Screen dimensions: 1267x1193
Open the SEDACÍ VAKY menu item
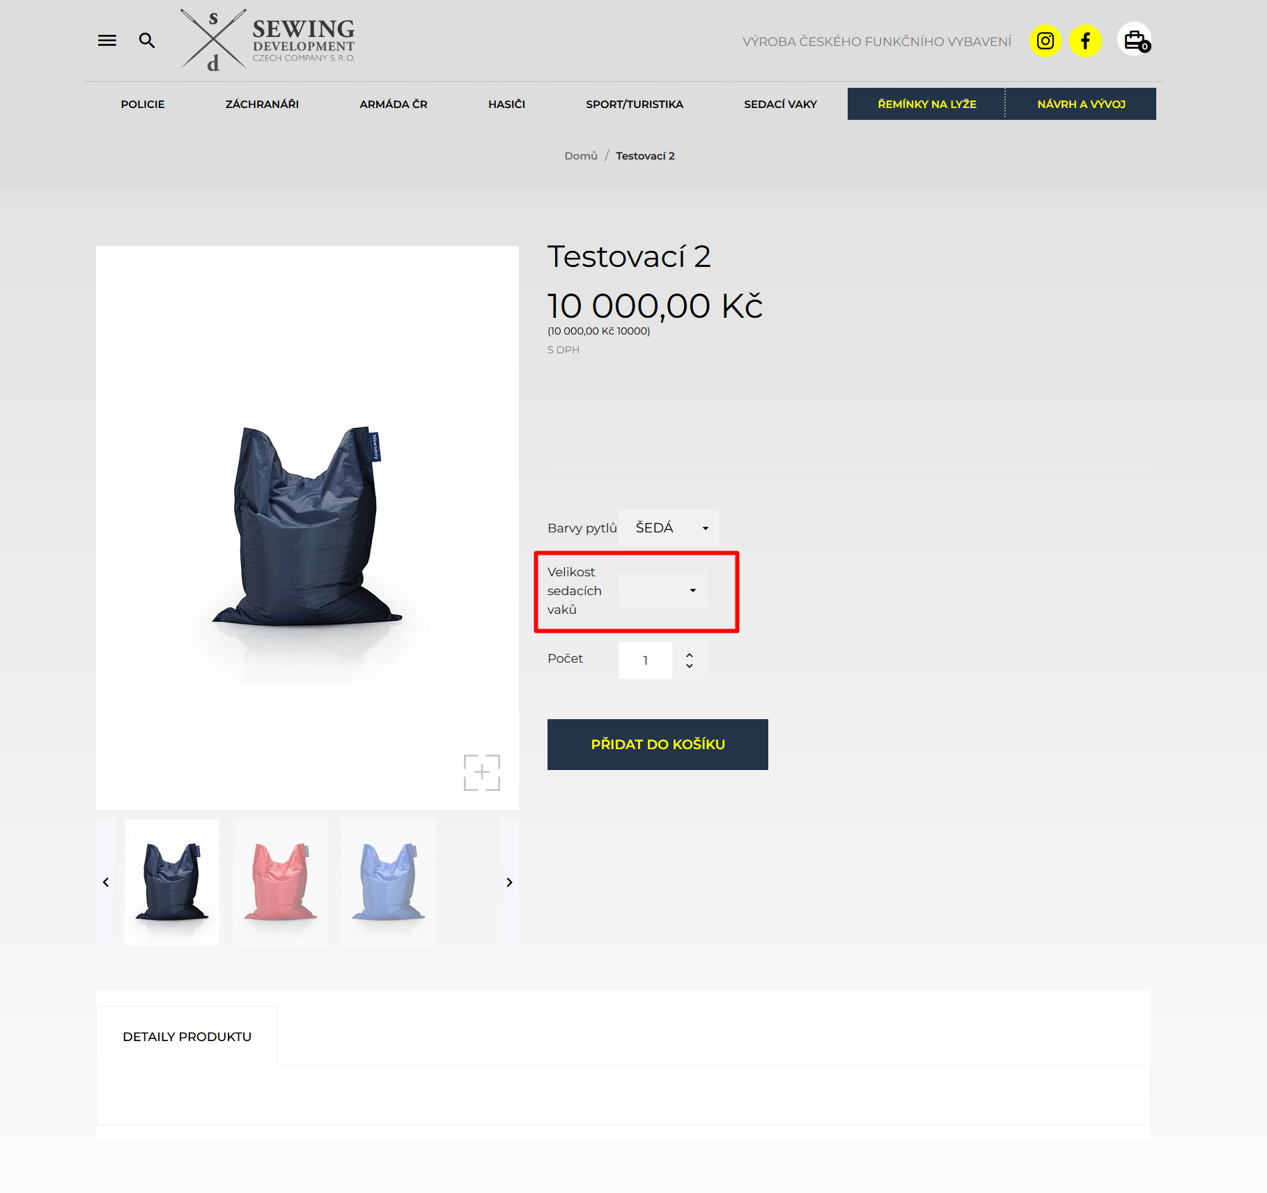click(780, 104)
